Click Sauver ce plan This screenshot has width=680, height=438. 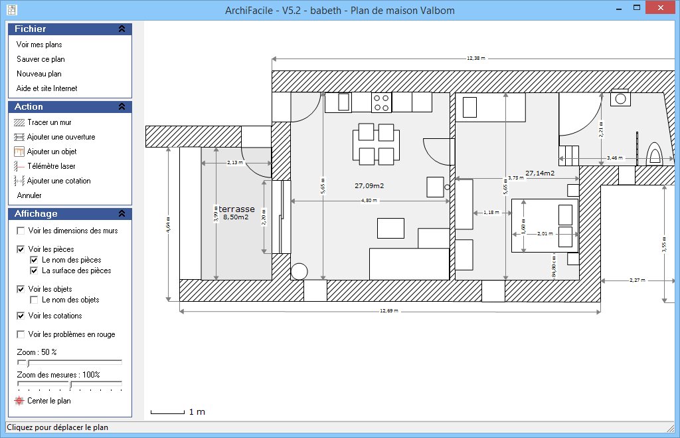pyautogui.click(x=41, y=59)
